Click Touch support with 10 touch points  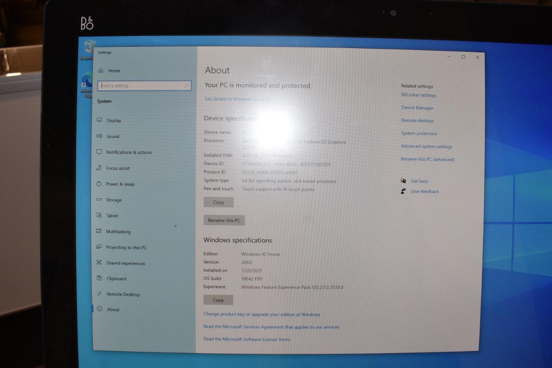pyautogui.click(x=278, y=189)
